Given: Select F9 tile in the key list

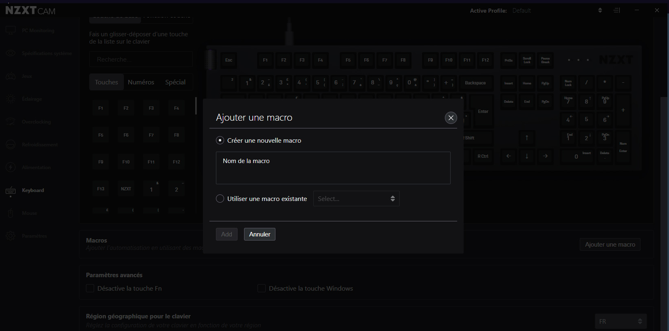Looking at the screenshot, I should point(101,162).
